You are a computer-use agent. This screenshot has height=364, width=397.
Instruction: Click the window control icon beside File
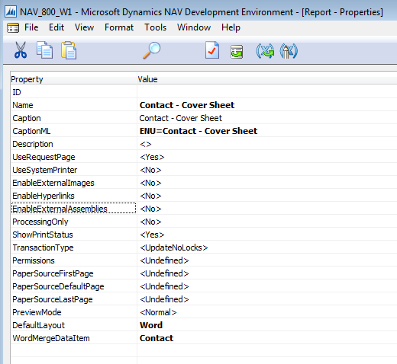[13, 27]
